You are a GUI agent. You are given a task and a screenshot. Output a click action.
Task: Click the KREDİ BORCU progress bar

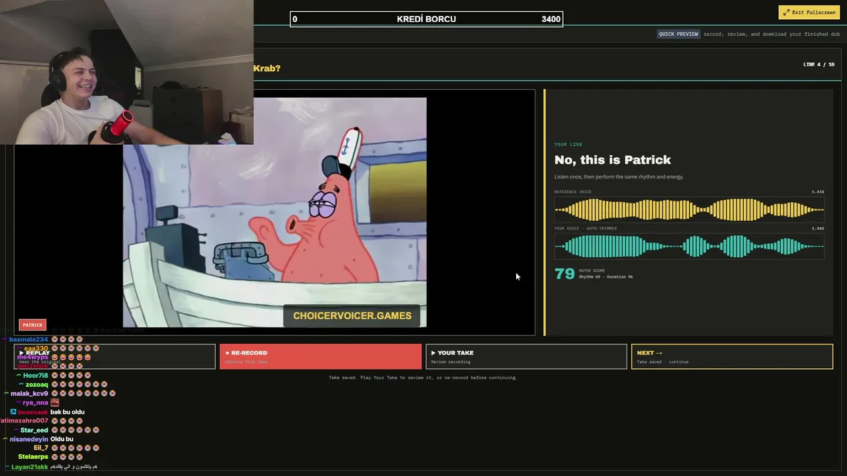pyautogui.click(x=426, y=19)
